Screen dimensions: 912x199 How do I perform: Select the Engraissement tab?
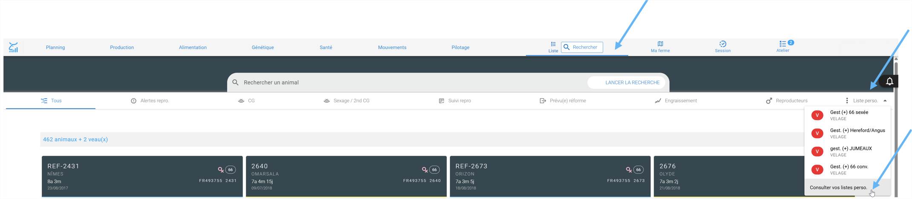pyautogui.click(x=676, y=101)
